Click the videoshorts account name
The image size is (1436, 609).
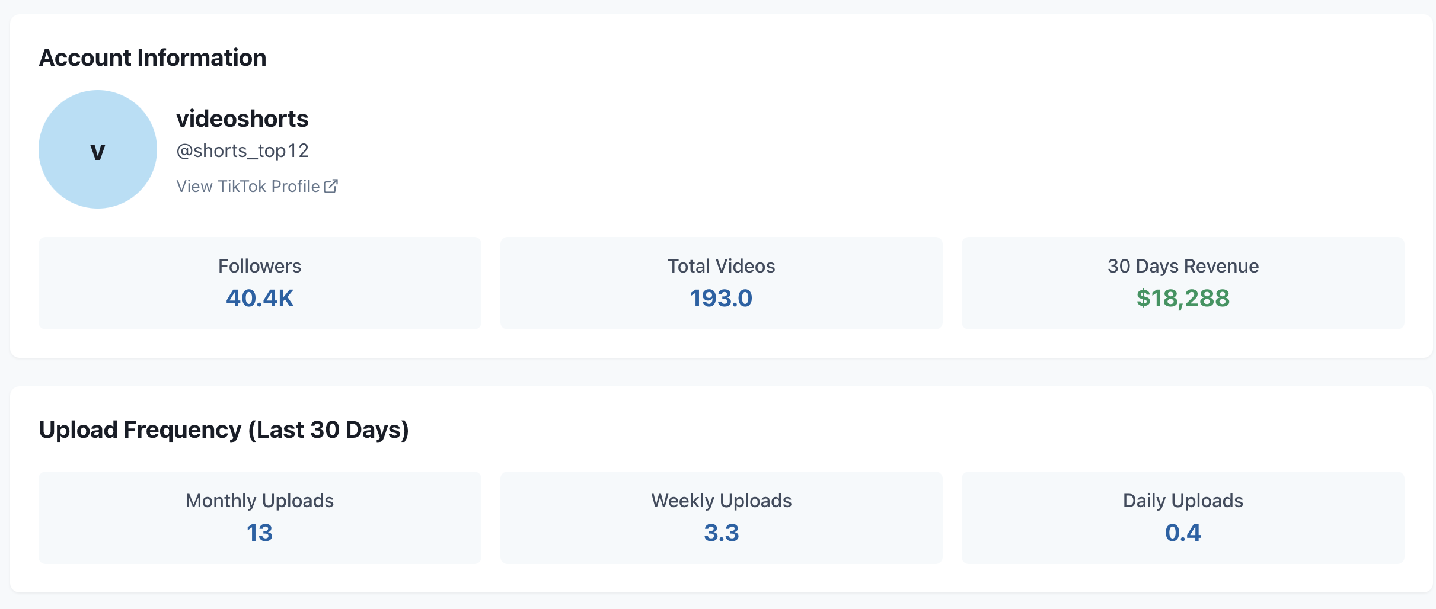pos(242,118)
